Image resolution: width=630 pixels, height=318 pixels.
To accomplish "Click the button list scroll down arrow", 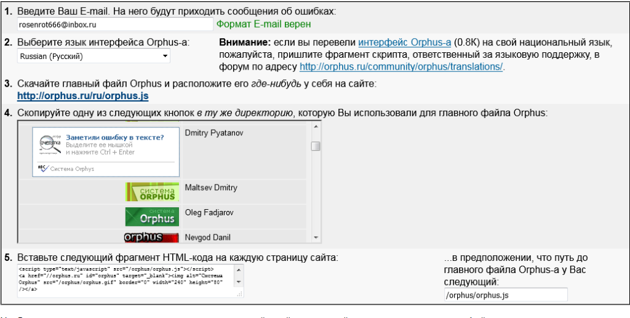I will 316,237.
